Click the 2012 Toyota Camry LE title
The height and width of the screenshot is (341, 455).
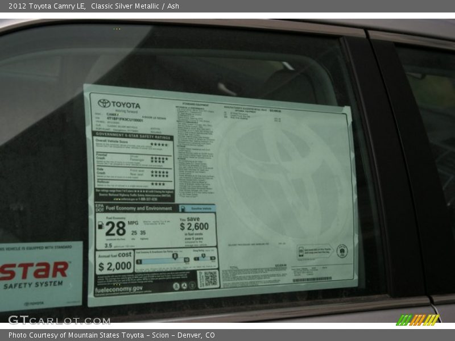(47, 6)
